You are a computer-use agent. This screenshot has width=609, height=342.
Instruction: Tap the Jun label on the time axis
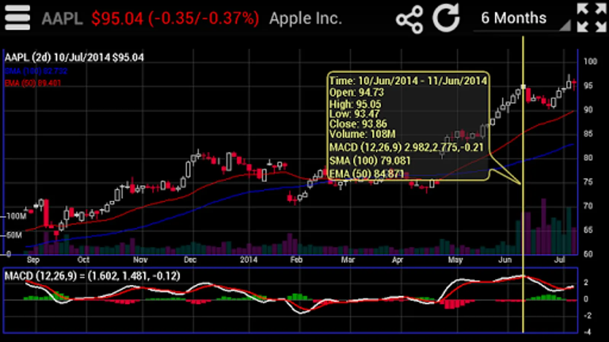(505, 260)
